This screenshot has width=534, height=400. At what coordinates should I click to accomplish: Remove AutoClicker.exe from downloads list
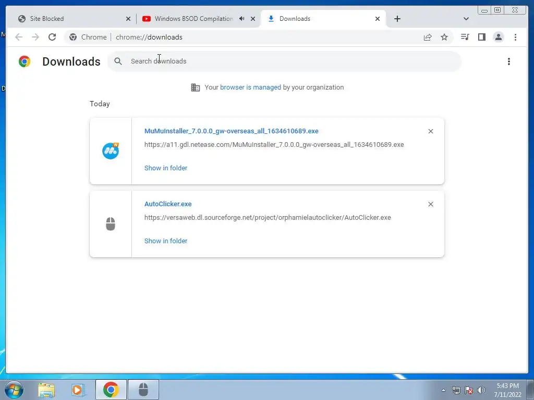(x=430, y=204)
